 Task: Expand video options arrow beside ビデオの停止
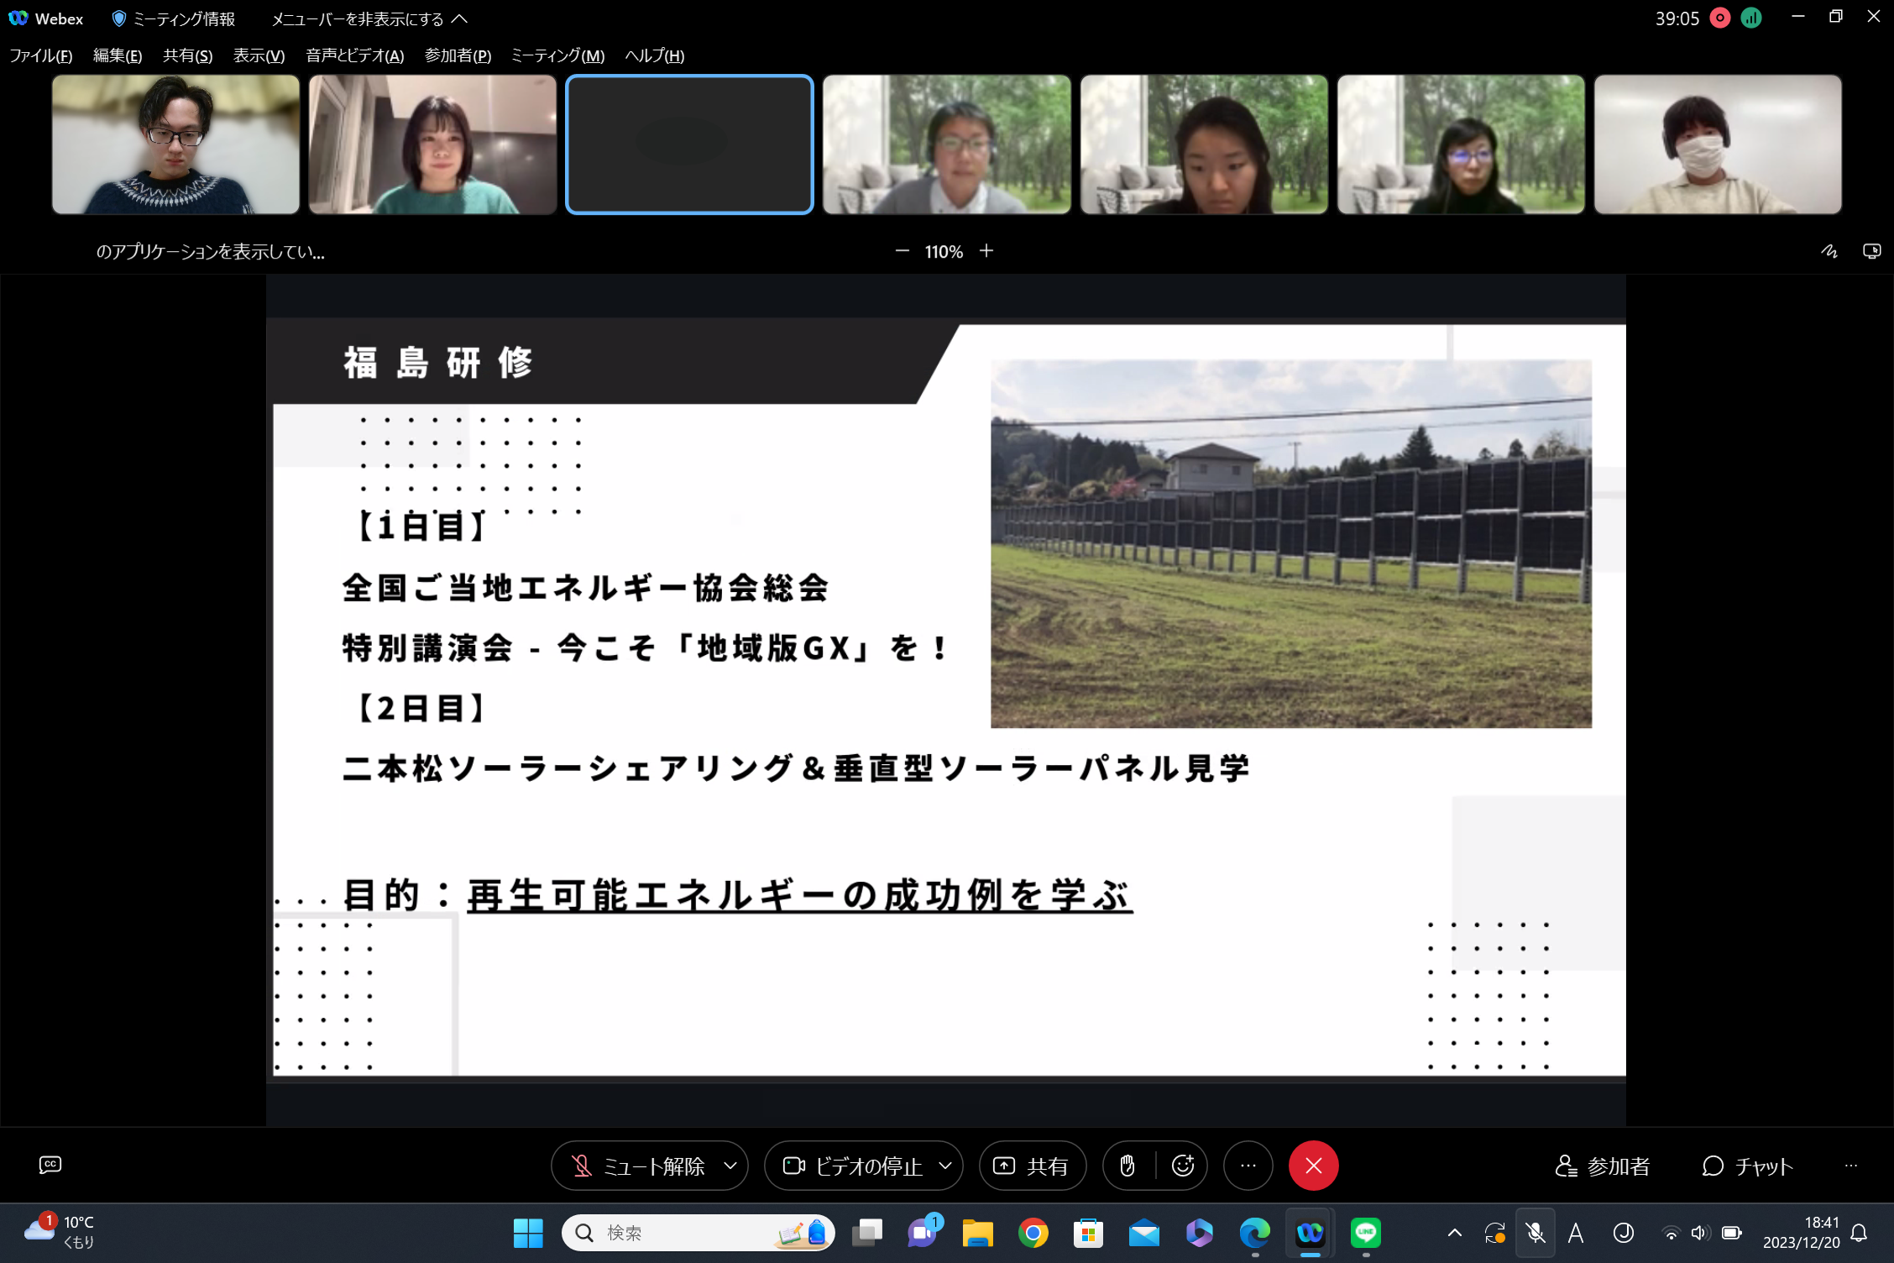945,1166
